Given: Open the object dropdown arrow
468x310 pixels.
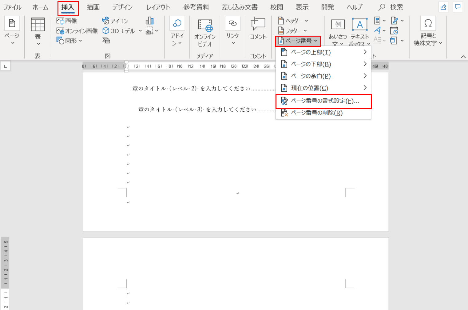Looking at the screenshot, I should coord(402,40).
